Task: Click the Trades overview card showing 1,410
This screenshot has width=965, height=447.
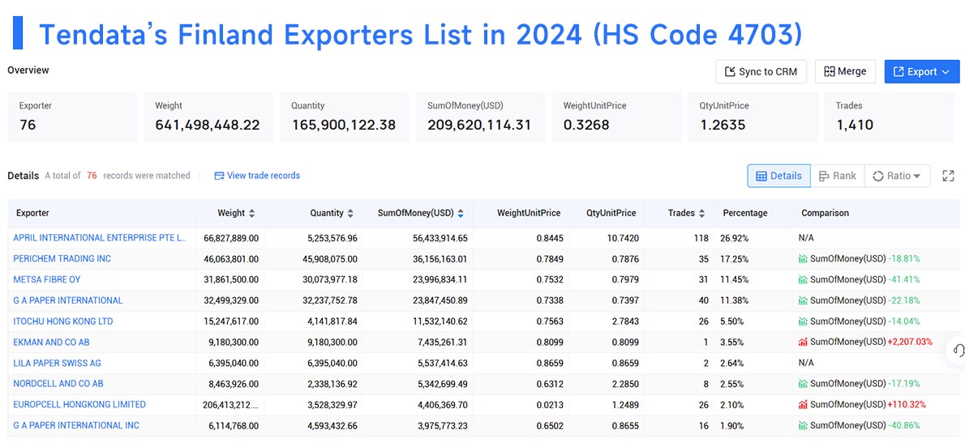Action: (x=890, y=117)
